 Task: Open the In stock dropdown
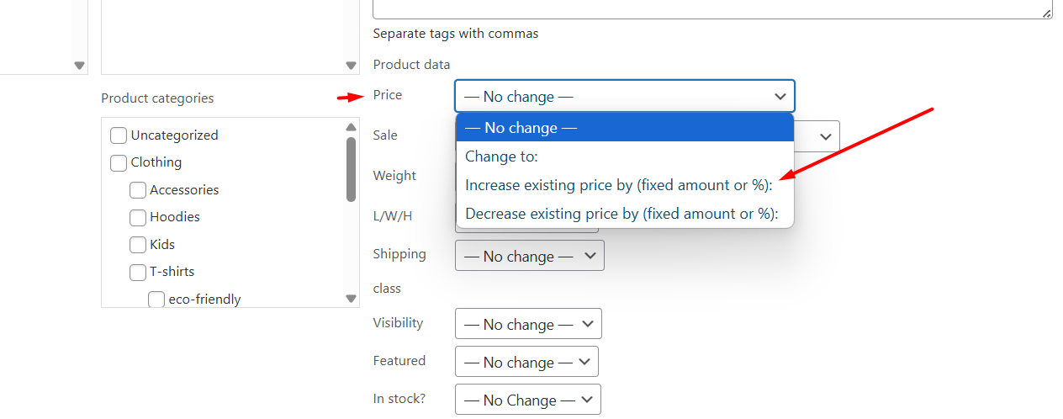pos(528,400)
